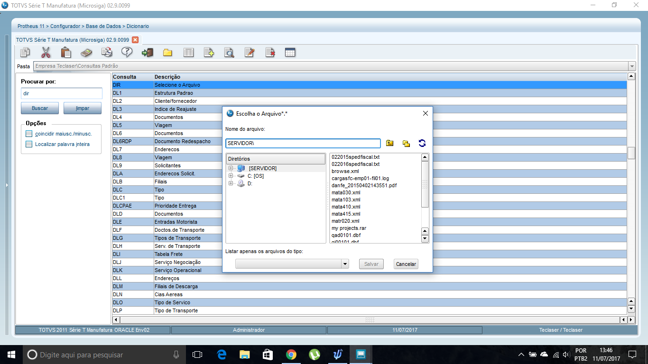Viewport: 648px width, 364px height.
Task: Toggle coincidir maiusc./minusc. checkbox
Action: [29, 134]
